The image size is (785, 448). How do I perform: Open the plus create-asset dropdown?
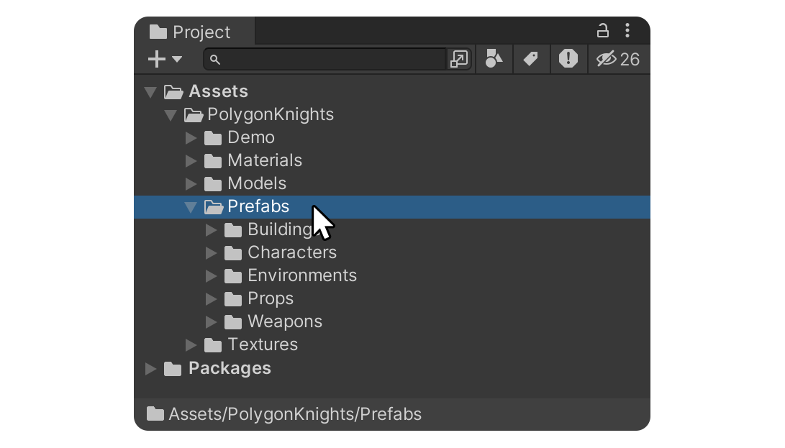point(165,59)
